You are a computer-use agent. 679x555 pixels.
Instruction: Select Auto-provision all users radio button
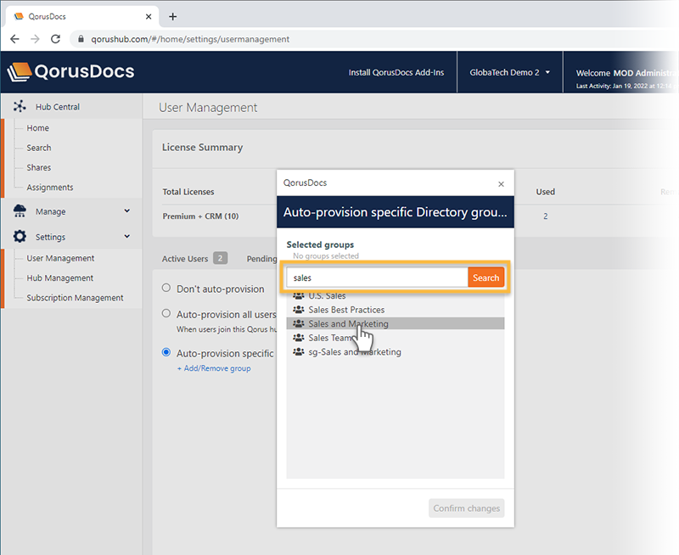[x=166, y=314]
